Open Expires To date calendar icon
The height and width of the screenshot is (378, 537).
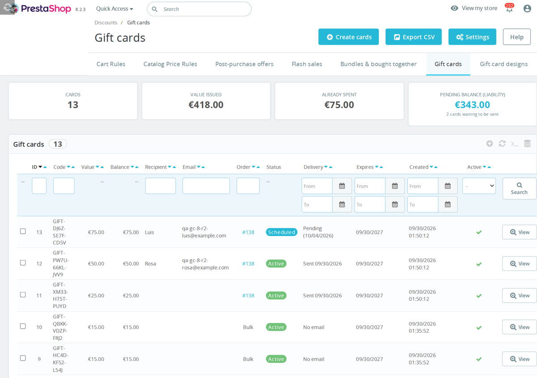(395, 204)
